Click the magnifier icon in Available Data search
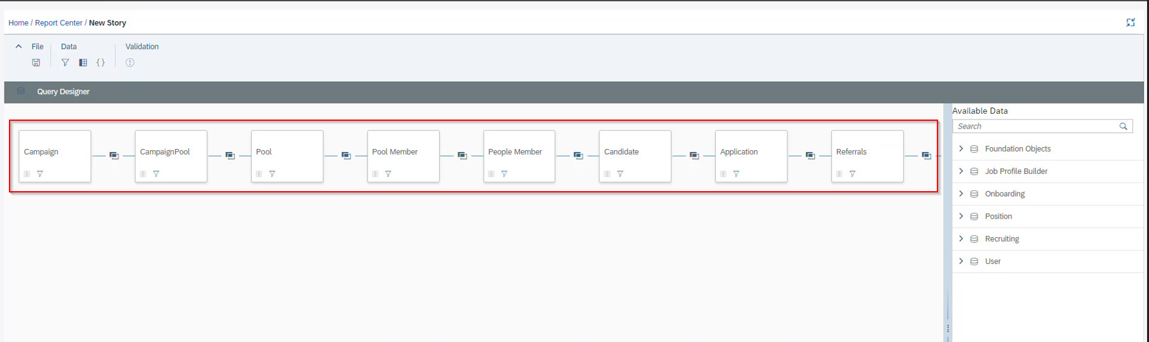This screenshot has height=342, width=1149. (1123, 127)
